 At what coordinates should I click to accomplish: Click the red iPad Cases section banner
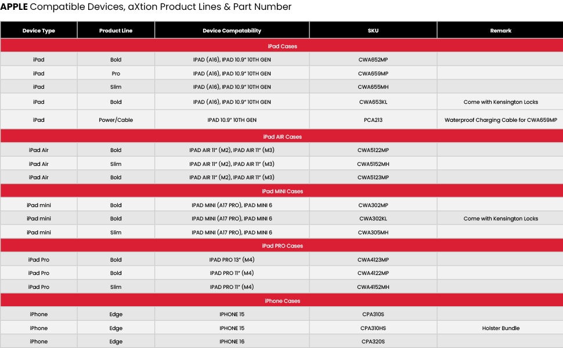click(282, 46)
